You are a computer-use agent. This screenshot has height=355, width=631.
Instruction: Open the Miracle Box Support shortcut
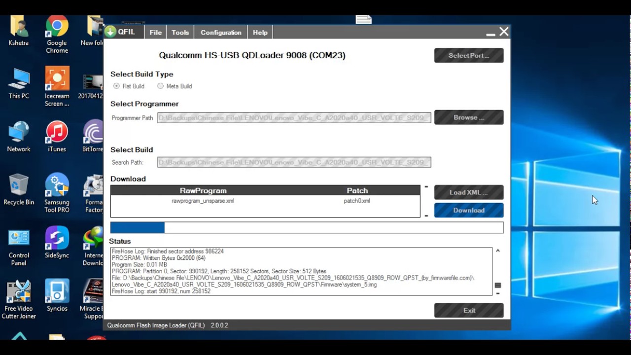[93, 300]
